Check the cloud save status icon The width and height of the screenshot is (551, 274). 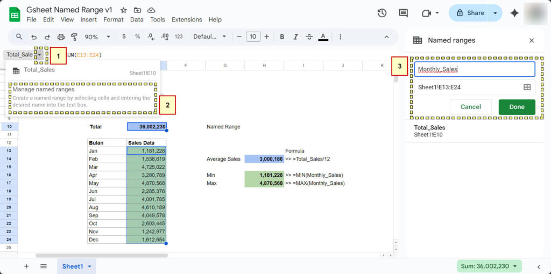click(x=151, y=10)
